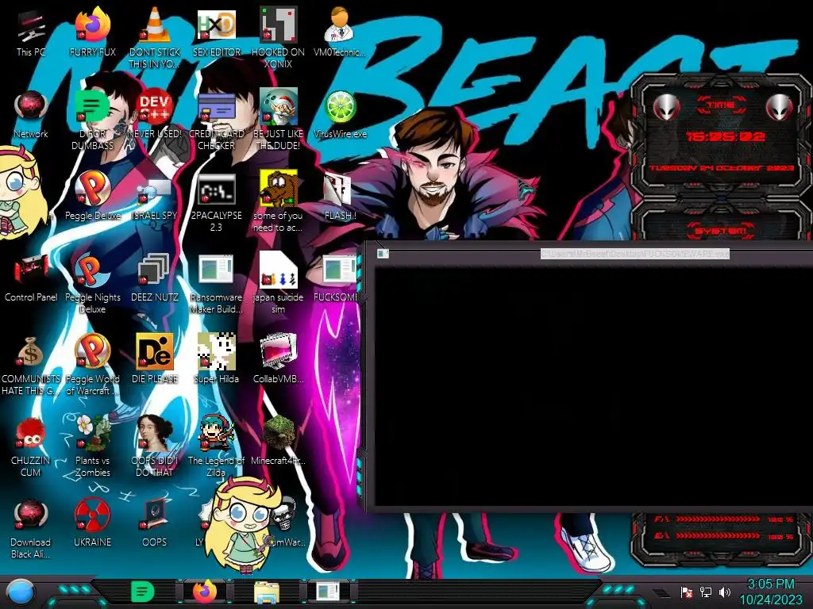
Task: Select the VLC cone desktop icon
Action: coord(155,37)
